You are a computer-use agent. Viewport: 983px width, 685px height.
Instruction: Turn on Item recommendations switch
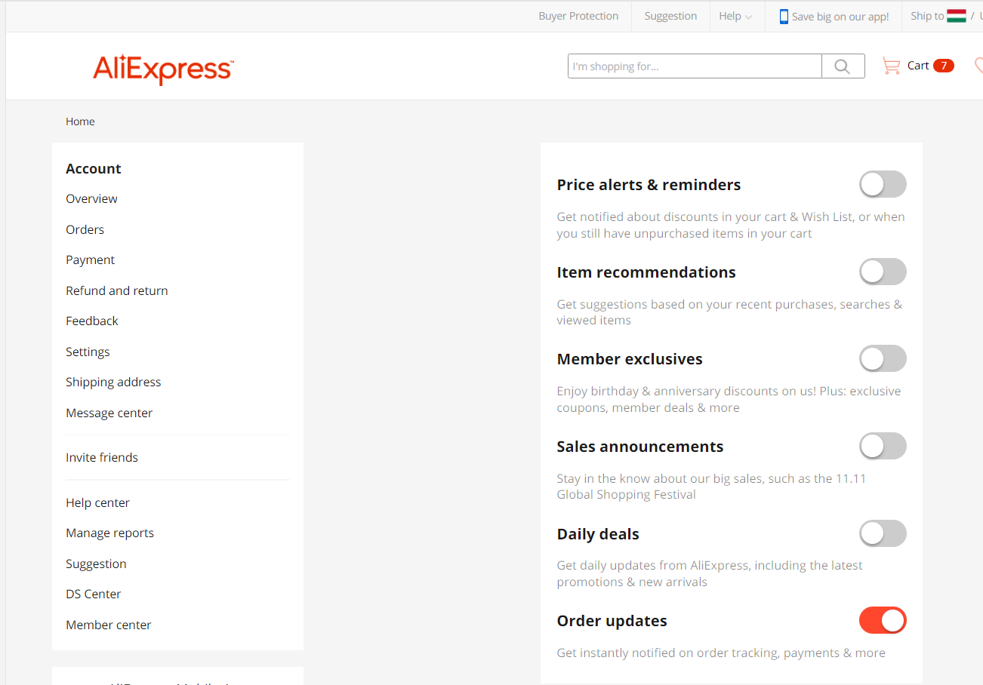point(883,272)
